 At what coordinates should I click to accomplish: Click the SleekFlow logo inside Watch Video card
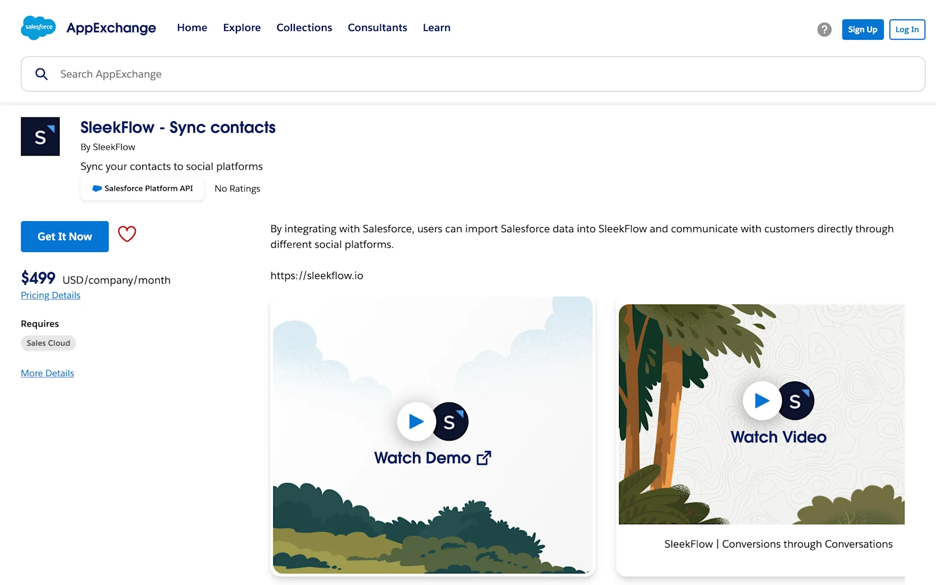(797, 400)
